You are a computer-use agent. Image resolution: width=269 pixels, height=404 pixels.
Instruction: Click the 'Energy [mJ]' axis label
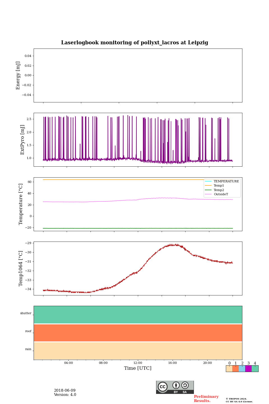18,75
